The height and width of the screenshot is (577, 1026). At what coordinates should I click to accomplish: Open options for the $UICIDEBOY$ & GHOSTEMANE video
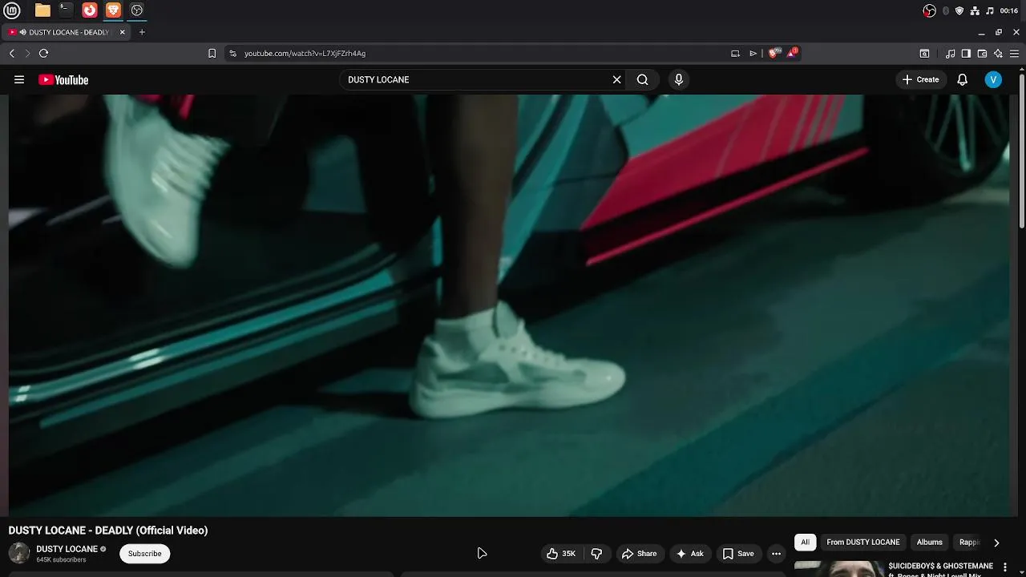pos(1004,567)
